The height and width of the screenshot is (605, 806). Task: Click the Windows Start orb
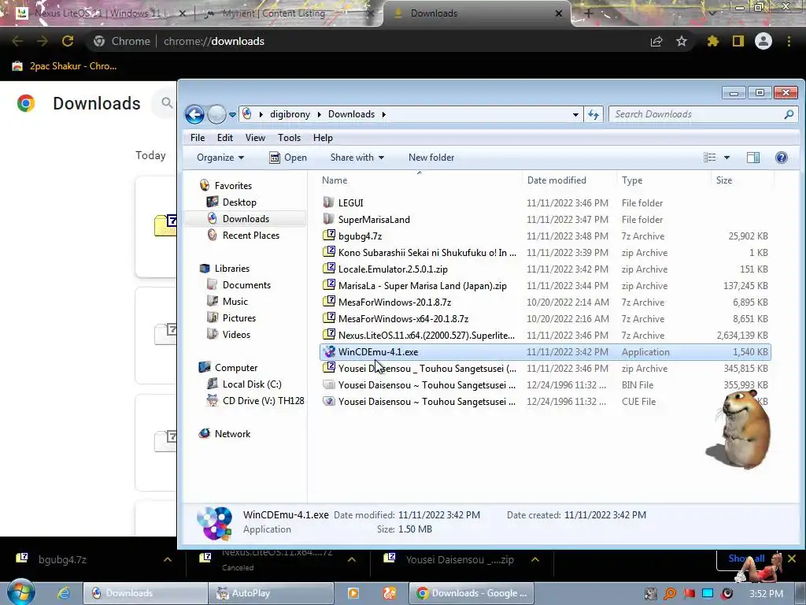(20, 592)
